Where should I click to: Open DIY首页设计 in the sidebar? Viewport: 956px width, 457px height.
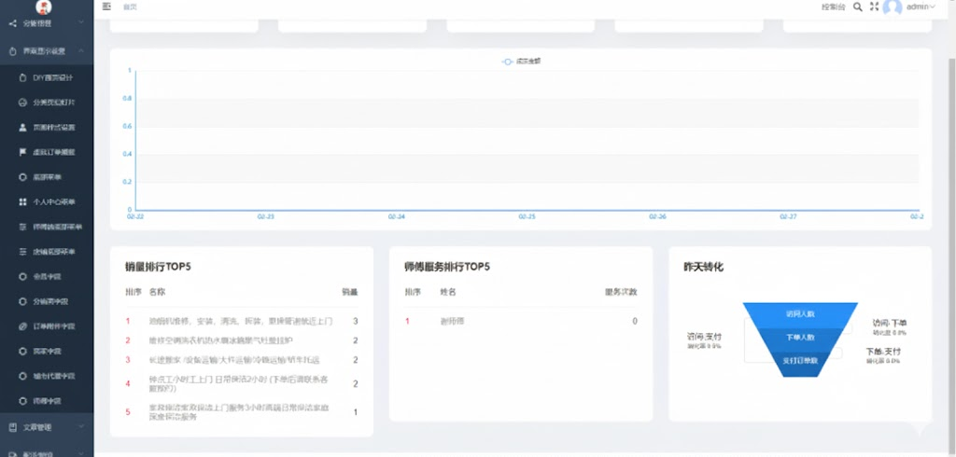click(x=47, y=77)
